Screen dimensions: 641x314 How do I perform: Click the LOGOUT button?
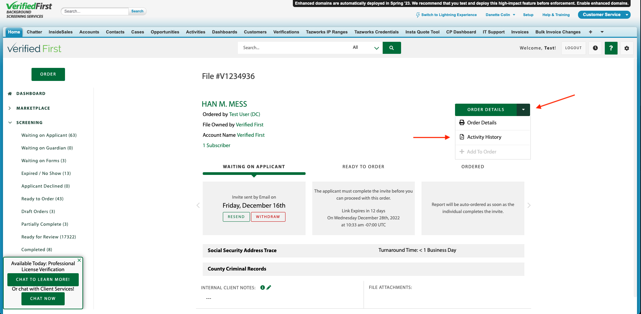tap(573, 48)
